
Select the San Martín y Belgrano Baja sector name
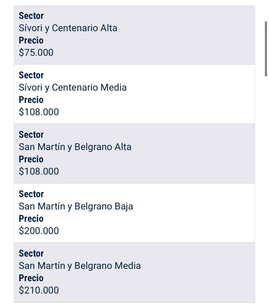(x=76, y=206)
